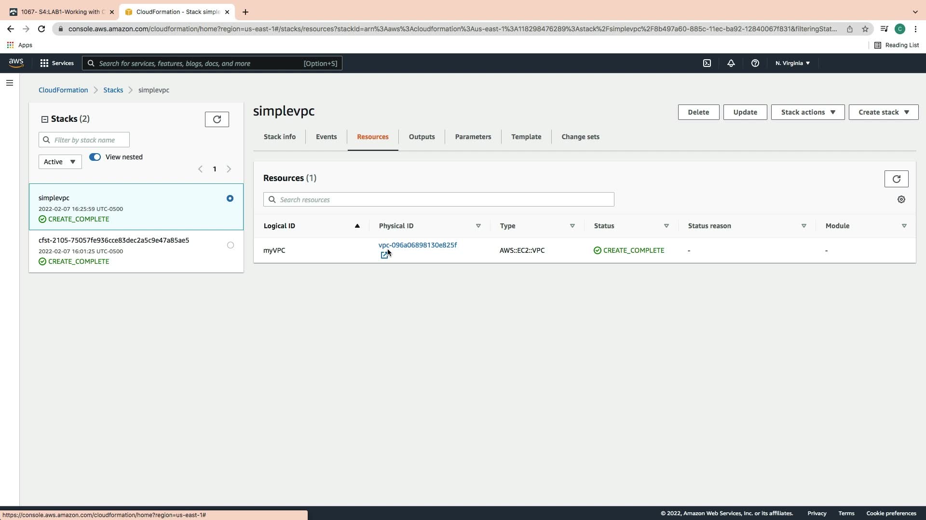Screen dimensions: 926x520
Task: Collapse the Stacks panel header
Action: tap(45, 119)
